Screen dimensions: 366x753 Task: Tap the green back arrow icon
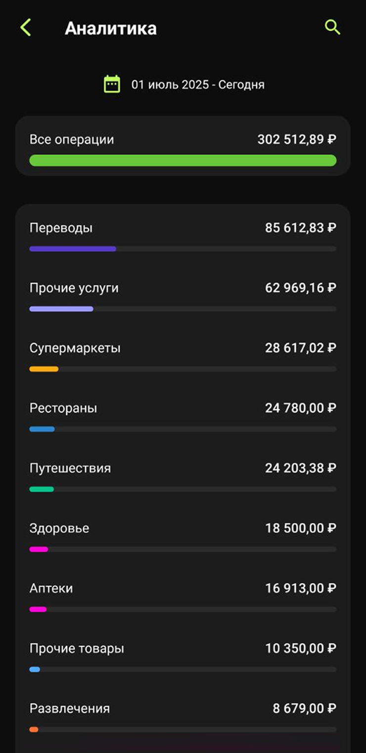tap(26, 28)
